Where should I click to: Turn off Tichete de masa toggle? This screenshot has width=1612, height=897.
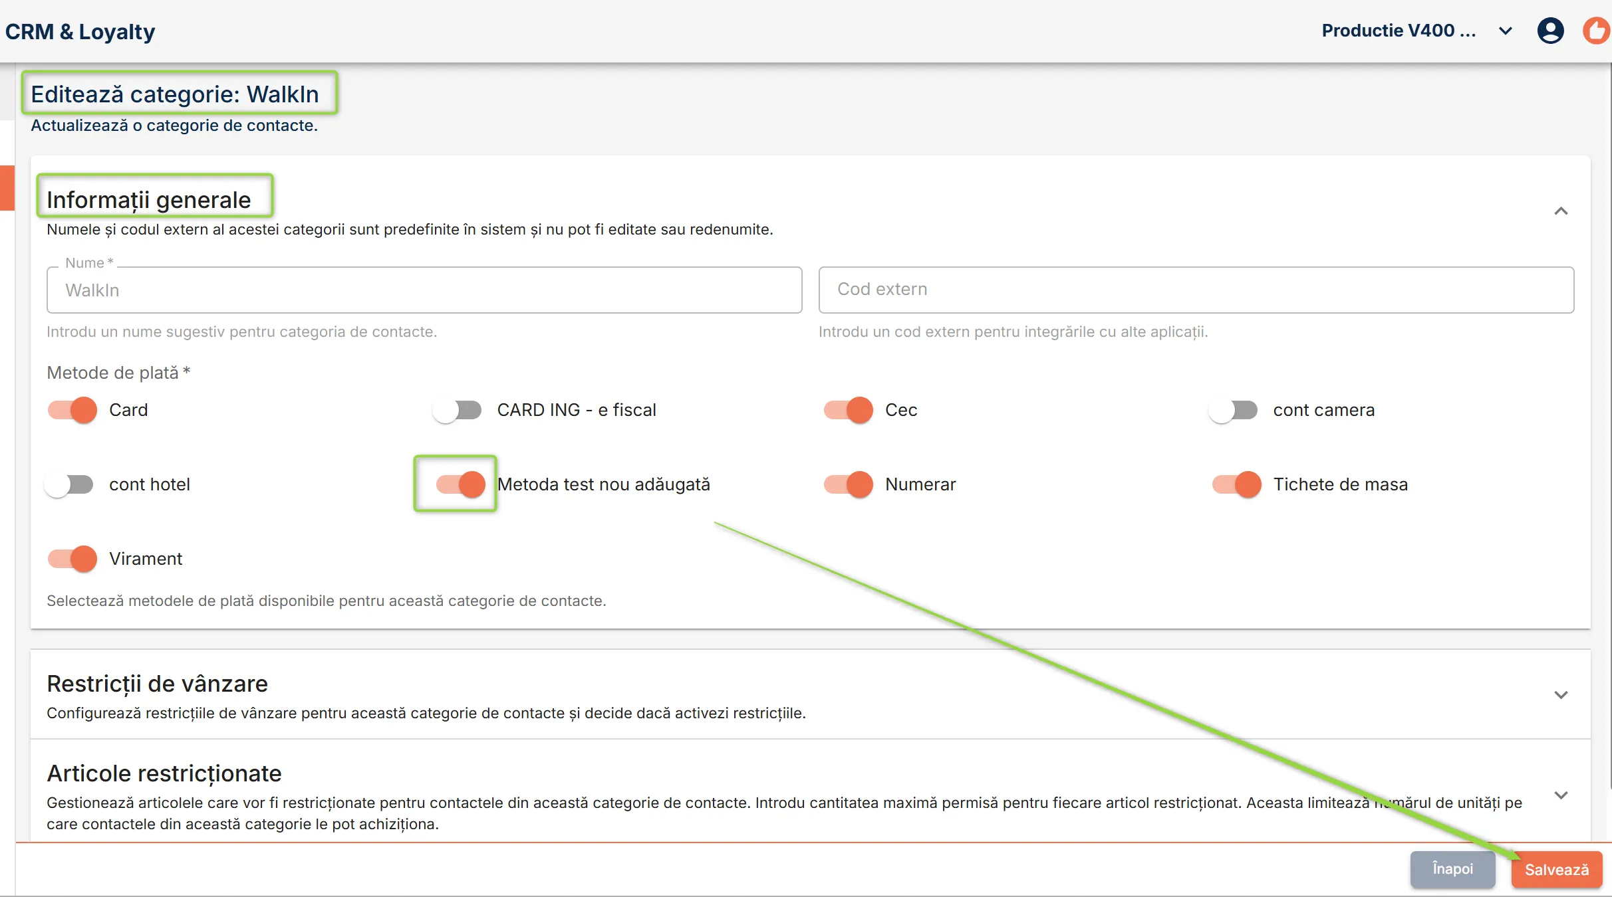click(x=1237, y=484)
